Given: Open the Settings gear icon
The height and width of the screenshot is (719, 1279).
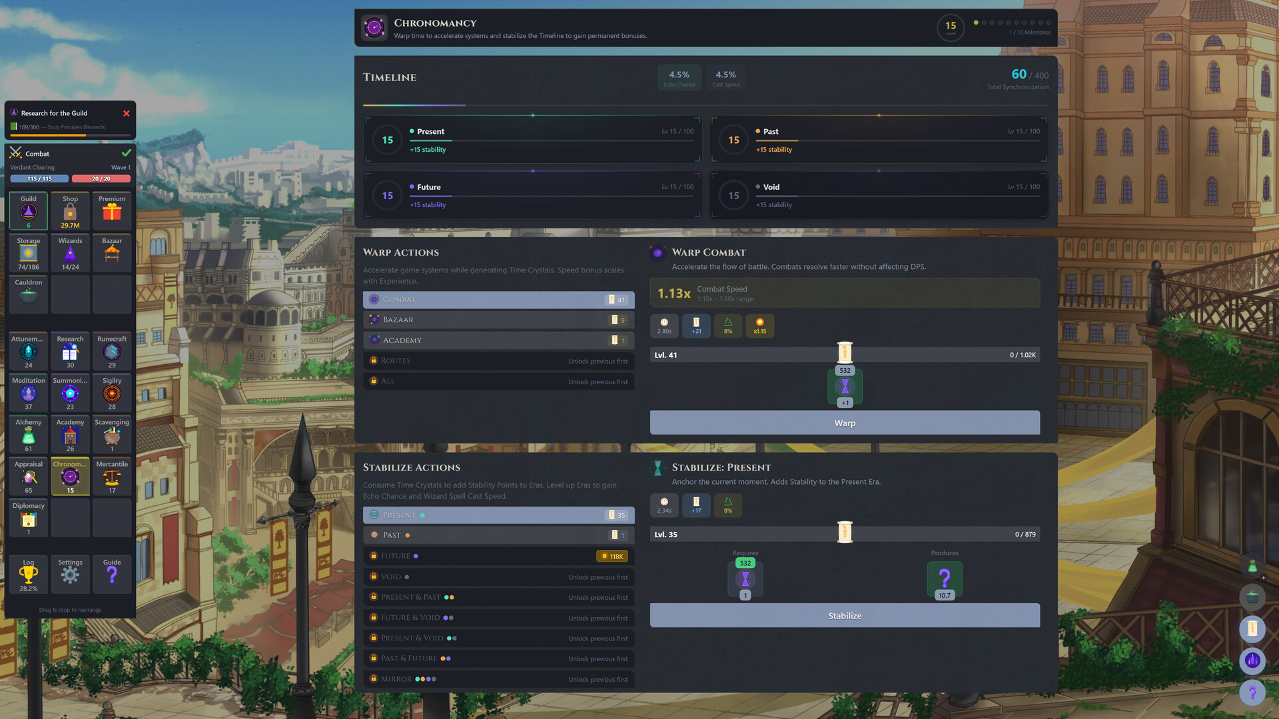Looking at the screenshot, I should click(70, 574).
